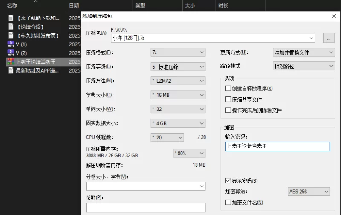Select the video V (2)
The height and width of the screenshot is (215, 341).
coord(21,53)
